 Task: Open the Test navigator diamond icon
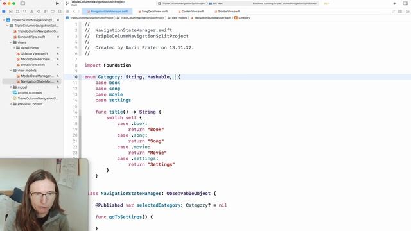click(x=39, y=12)
